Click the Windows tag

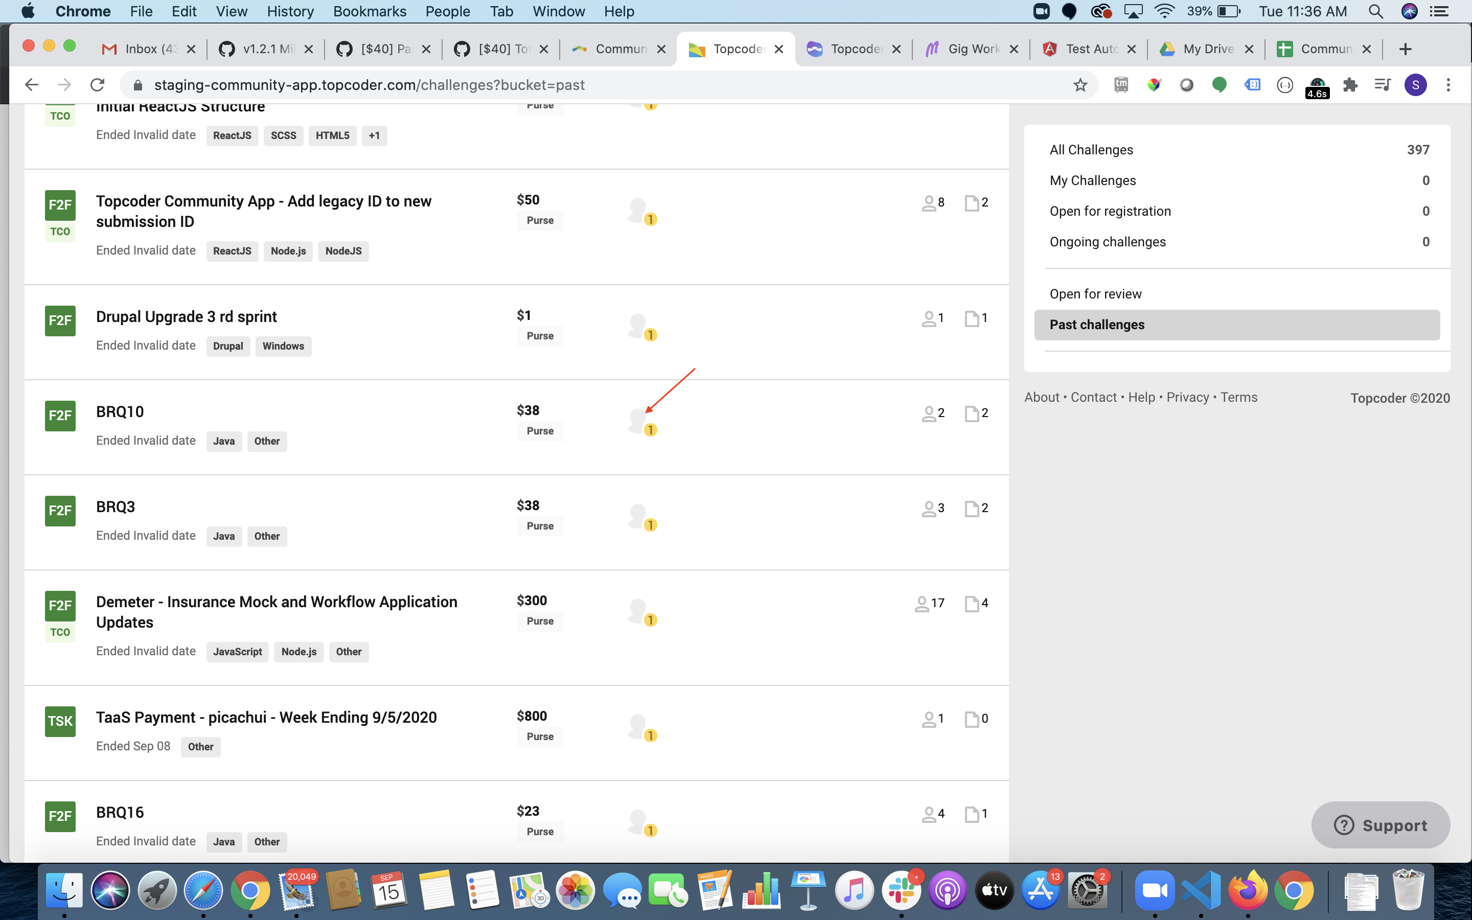[283, 346]
